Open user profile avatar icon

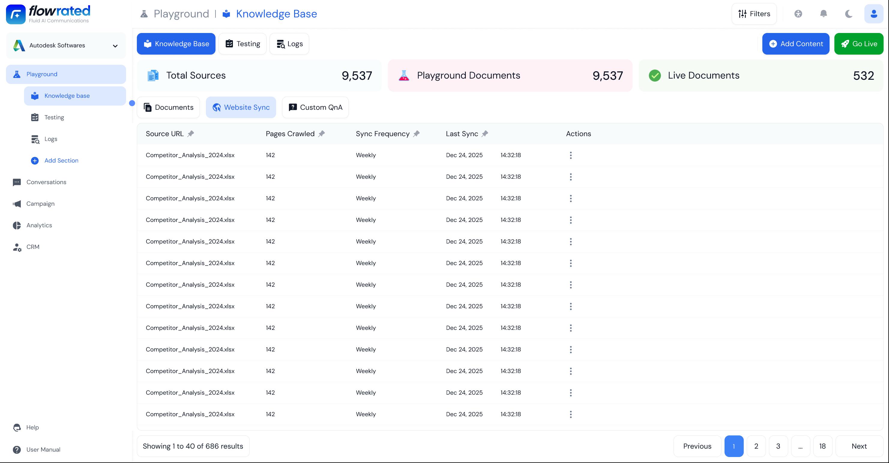coord(873,14)
